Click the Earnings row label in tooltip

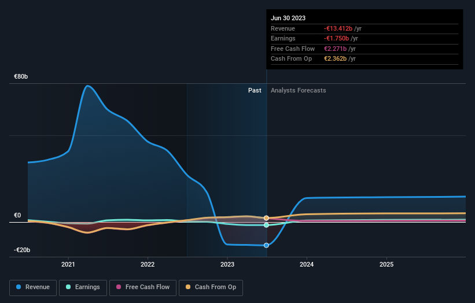(283, 38)
